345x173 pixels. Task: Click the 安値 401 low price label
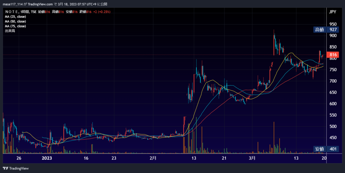pos(326,149)
